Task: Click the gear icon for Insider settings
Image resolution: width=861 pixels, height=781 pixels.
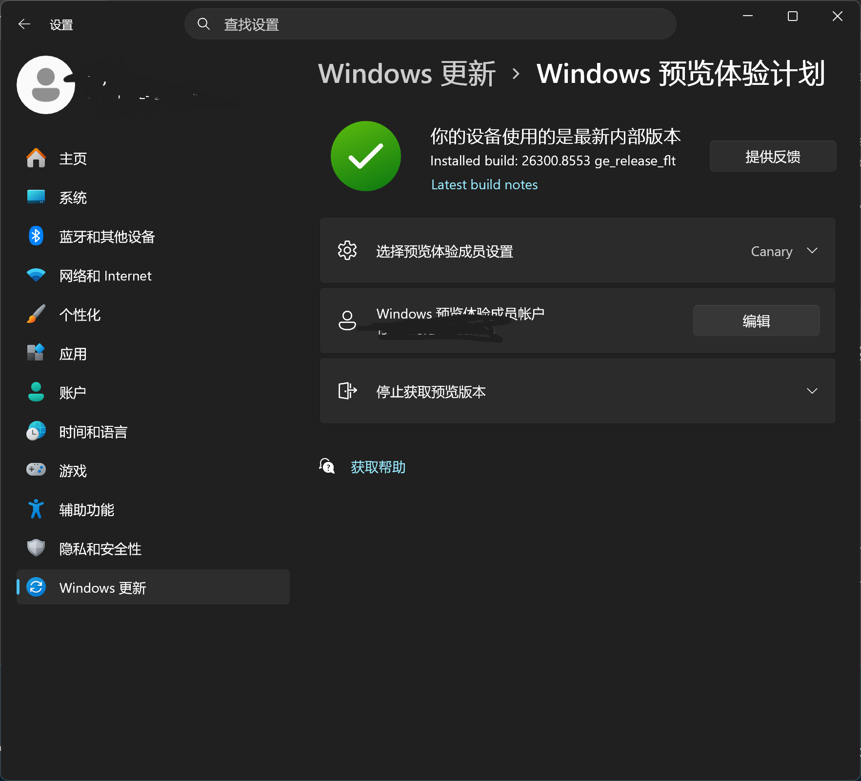Action: pos(347,250)
